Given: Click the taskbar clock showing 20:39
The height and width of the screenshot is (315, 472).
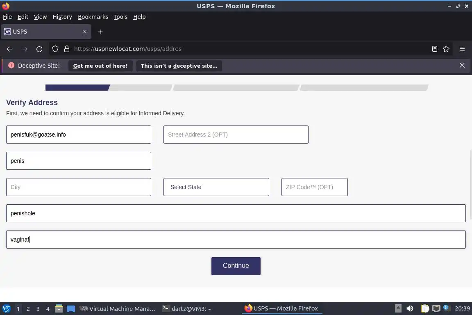Looking at the screenshot, I should tap(462, 308).
